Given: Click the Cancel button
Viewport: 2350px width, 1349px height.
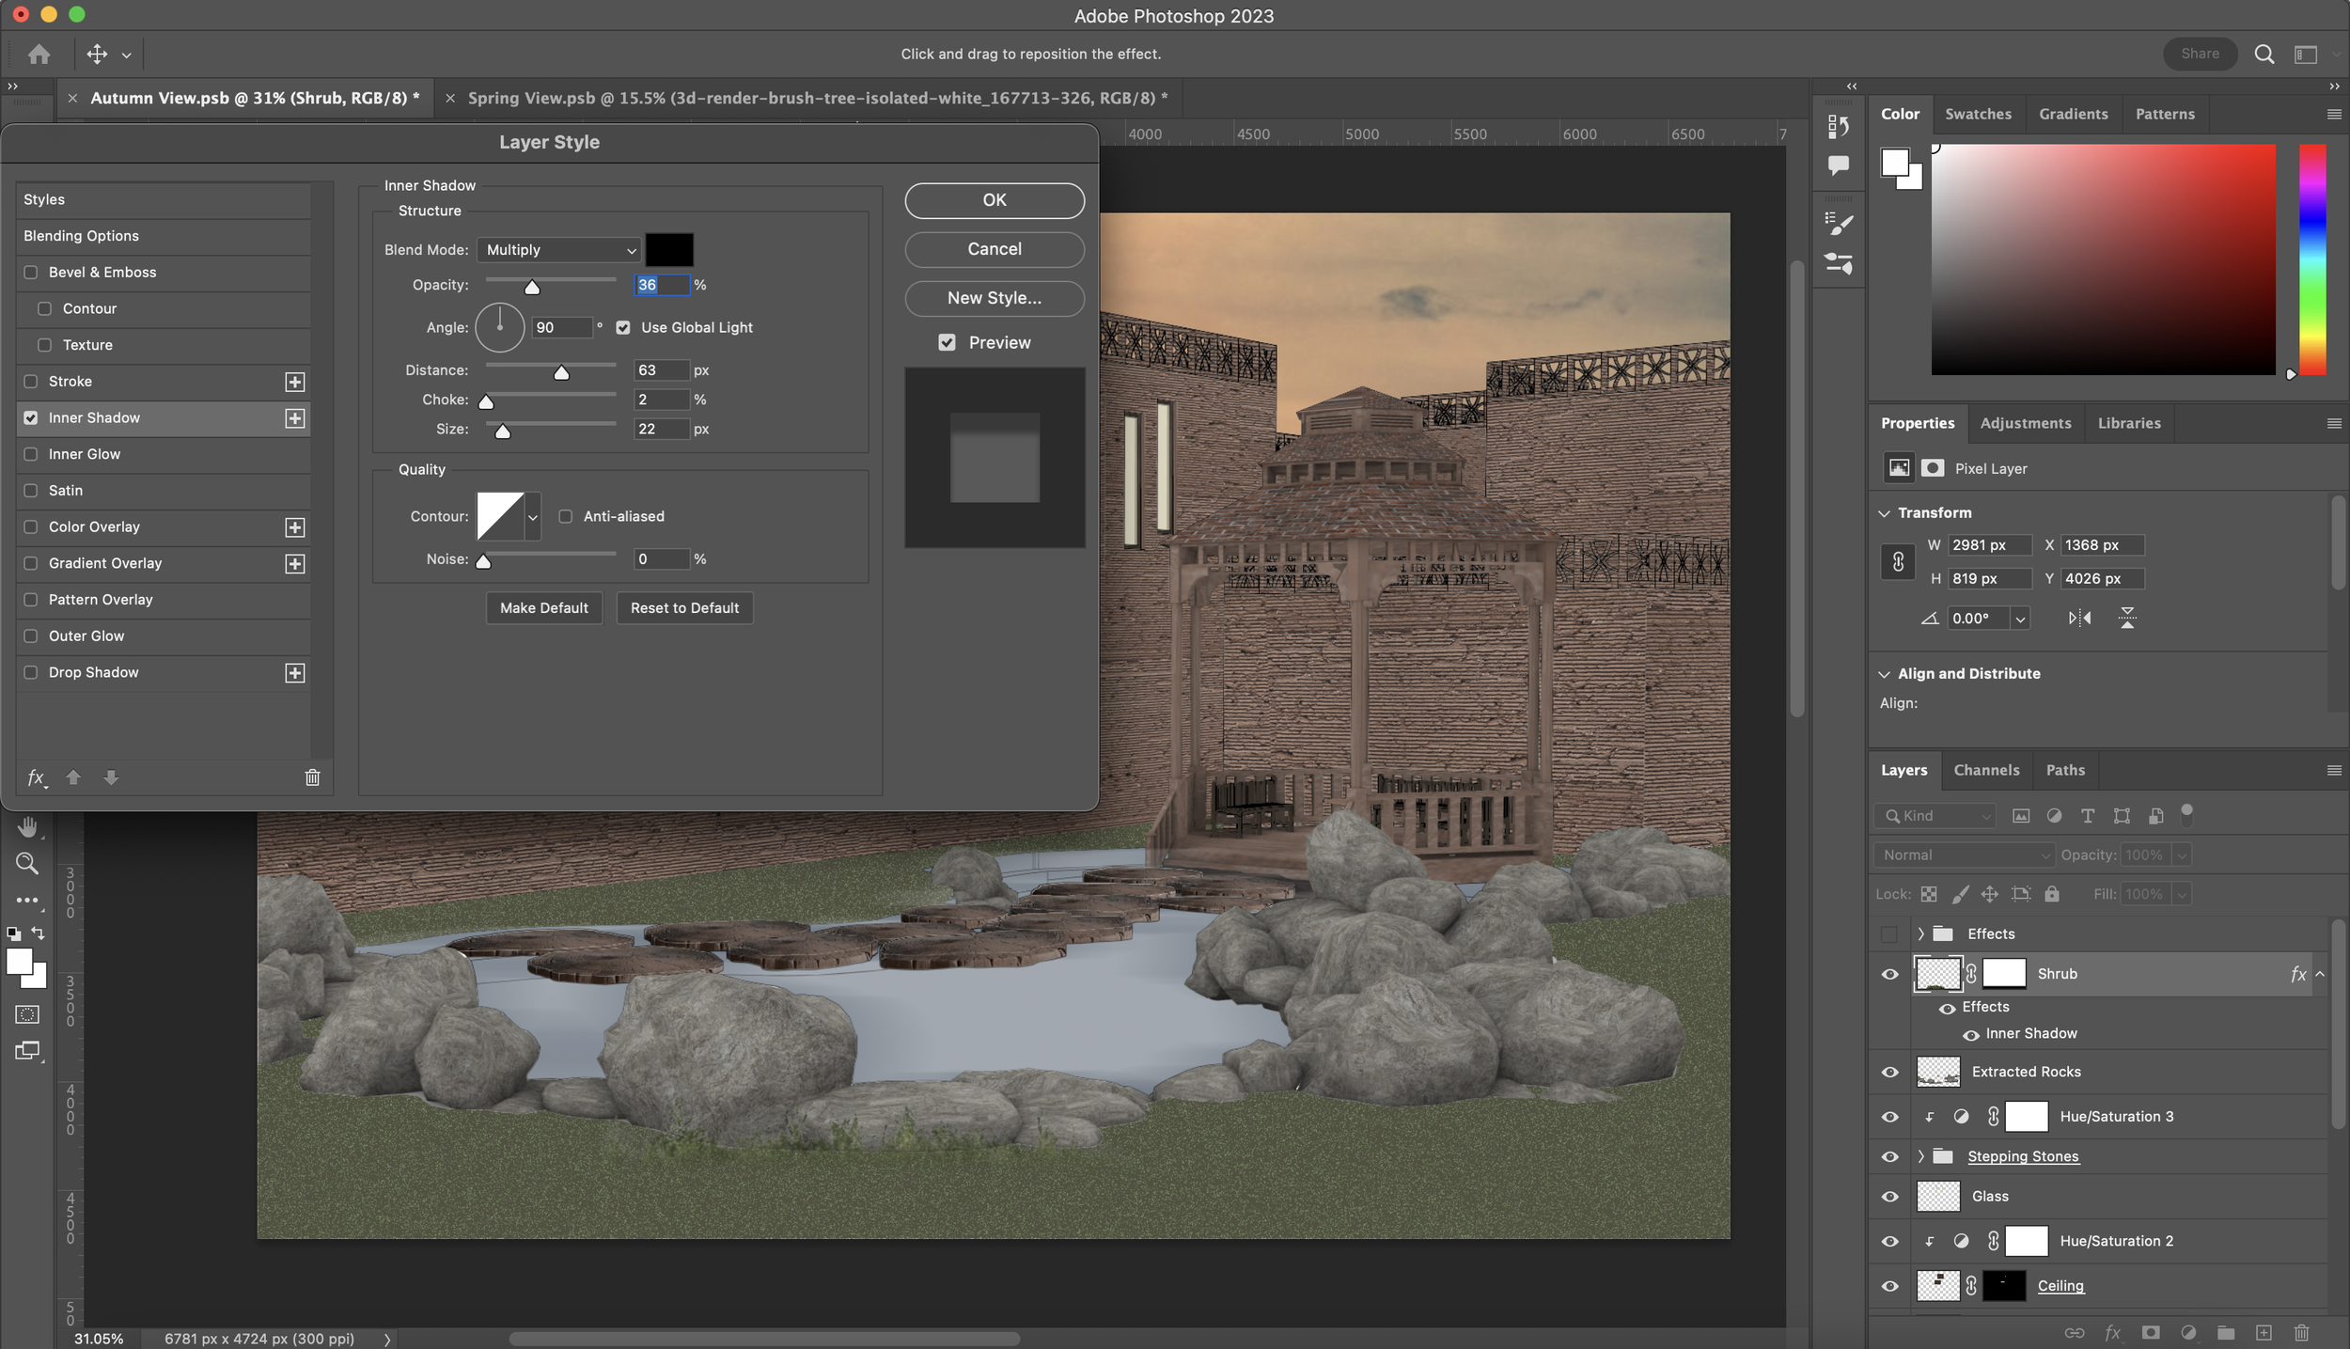Looking at the screenshot, I should pyautogui.click(x=995, y=249).
